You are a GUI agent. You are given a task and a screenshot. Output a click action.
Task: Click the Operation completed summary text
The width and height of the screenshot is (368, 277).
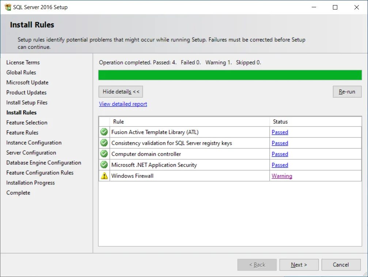[180, 63]
